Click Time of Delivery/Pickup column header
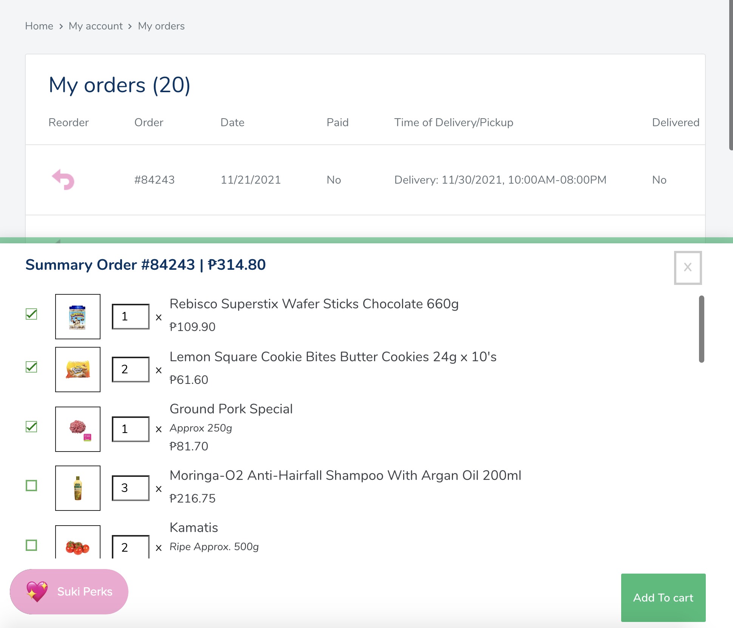The height and width of the screenshot is (628, 733). (453, 122)
